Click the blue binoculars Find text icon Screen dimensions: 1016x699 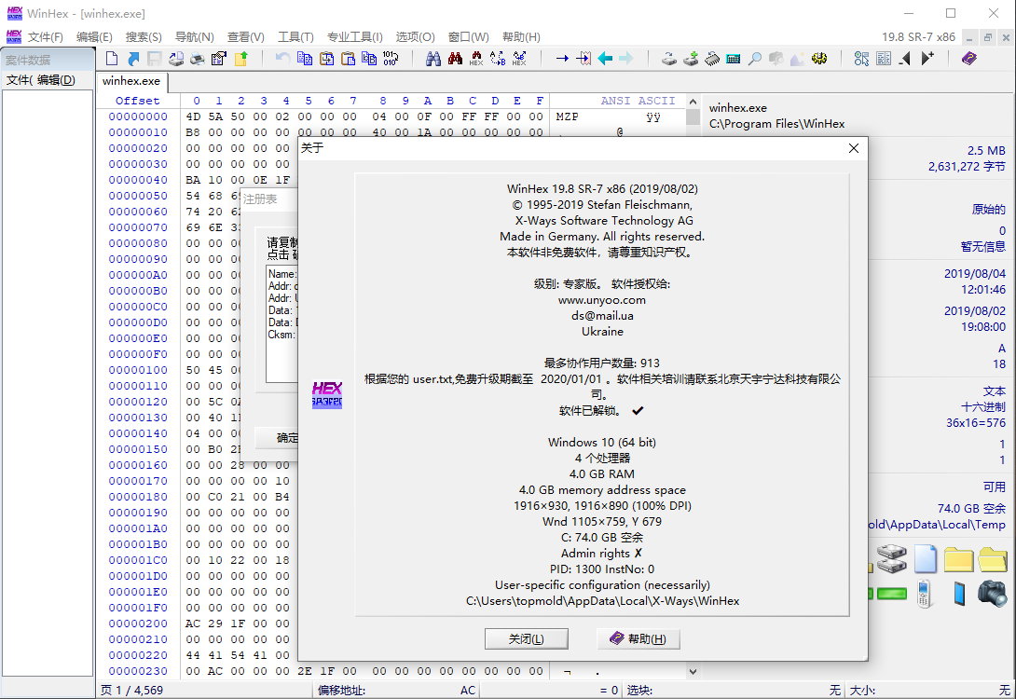(x=433, y=59)
